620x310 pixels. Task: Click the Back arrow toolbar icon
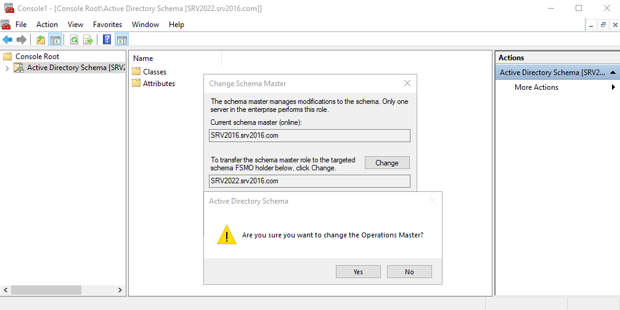(7, 39)
